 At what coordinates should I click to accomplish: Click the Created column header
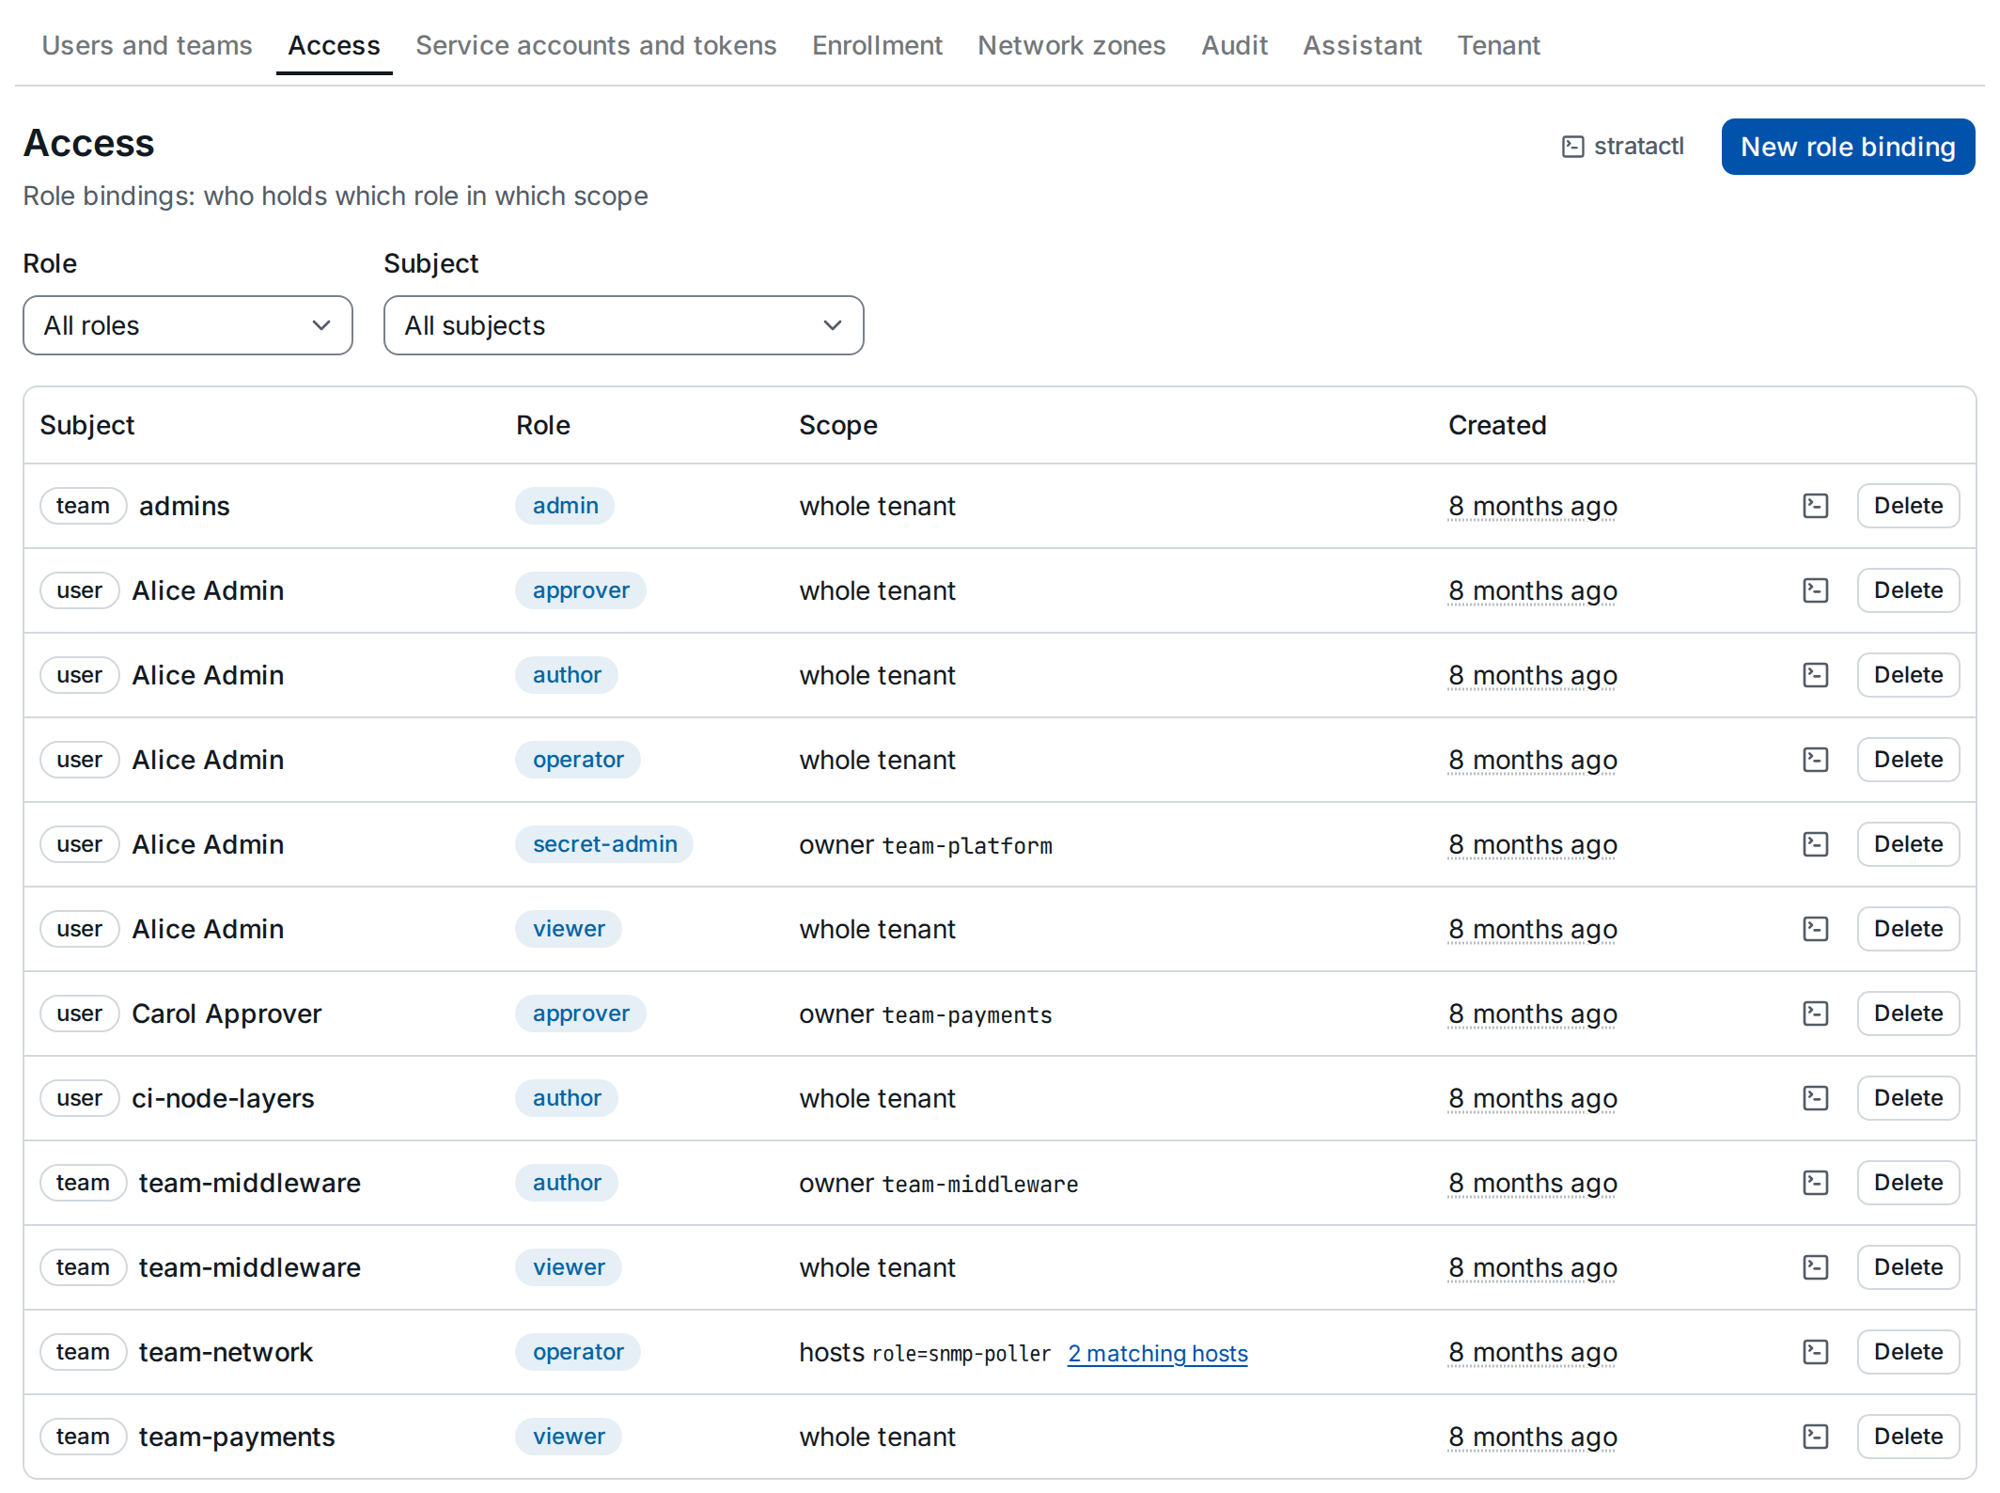click(1497, 425)
